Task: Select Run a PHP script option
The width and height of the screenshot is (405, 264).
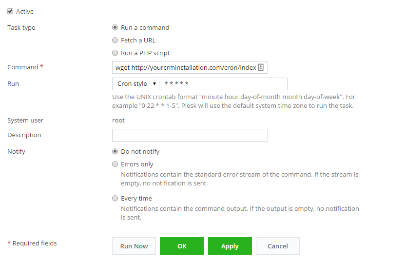Action: point(115,53)
